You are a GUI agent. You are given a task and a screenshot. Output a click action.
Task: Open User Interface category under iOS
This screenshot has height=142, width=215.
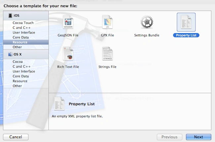pos(26,33)
